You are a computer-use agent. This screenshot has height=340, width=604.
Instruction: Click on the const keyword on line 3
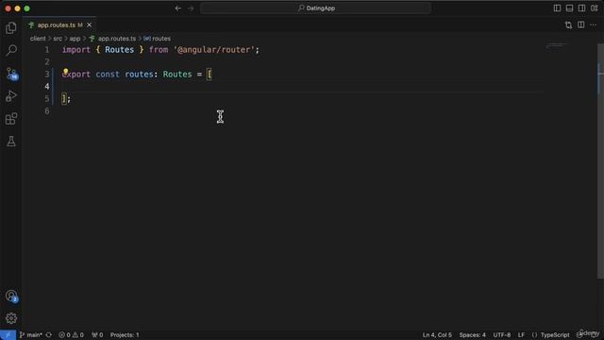coord(108,74)
